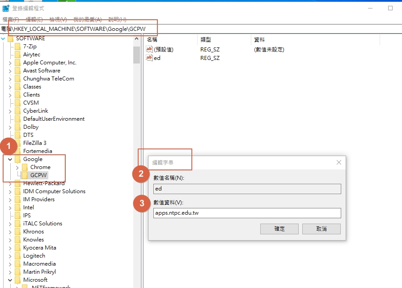402x288 pixels.
Task: Click the tree pane scroll-up arrow
Action: coord(137,39)
